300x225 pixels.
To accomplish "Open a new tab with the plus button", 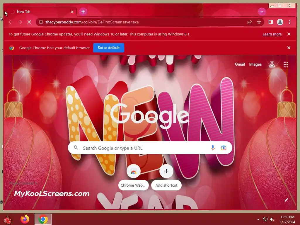I will coord(83,12).
